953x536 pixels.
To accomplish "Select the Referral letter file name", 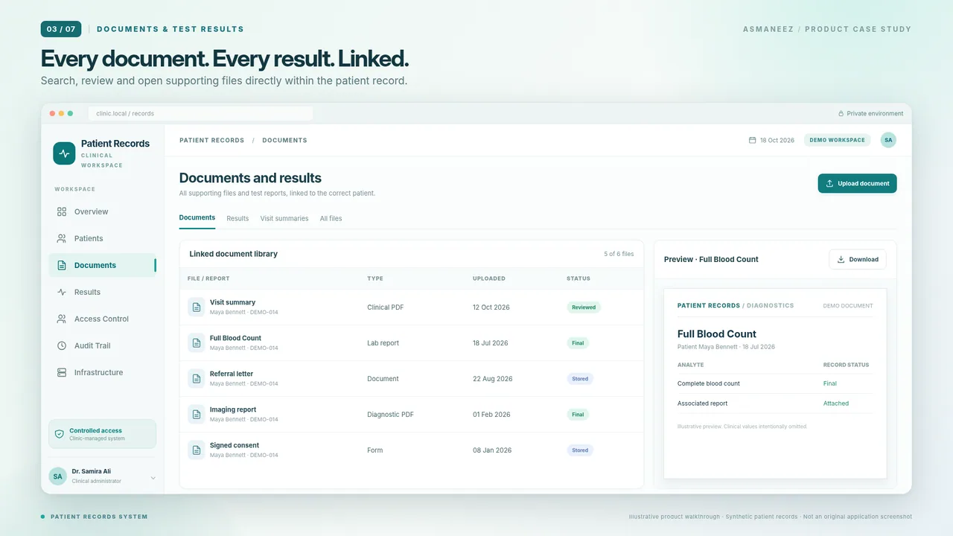I will tap(232, 374).
